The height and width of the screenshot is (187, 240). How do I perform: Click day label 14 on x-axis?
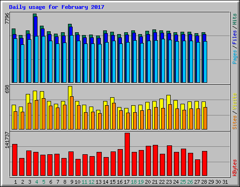point(105,182)
